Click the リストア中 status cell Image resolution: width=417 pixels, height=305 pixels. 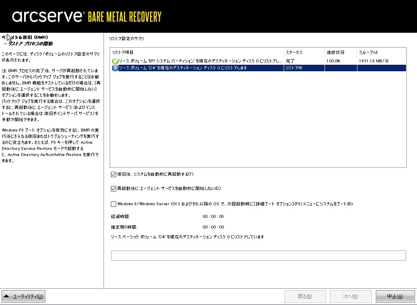pyautogui.click(x=294, y=68)
